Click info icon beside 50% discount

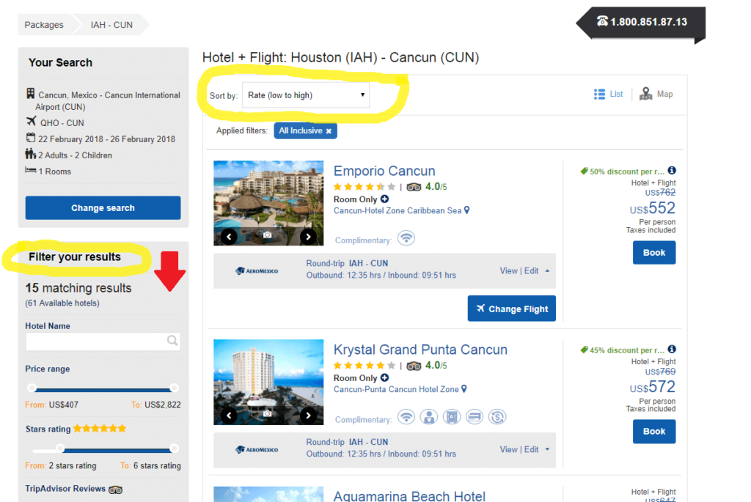point(672,171)
